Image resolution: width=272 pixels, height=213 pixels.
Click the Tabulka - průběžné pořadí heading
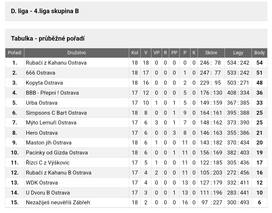pyautogui.click(x=48, y=38)
